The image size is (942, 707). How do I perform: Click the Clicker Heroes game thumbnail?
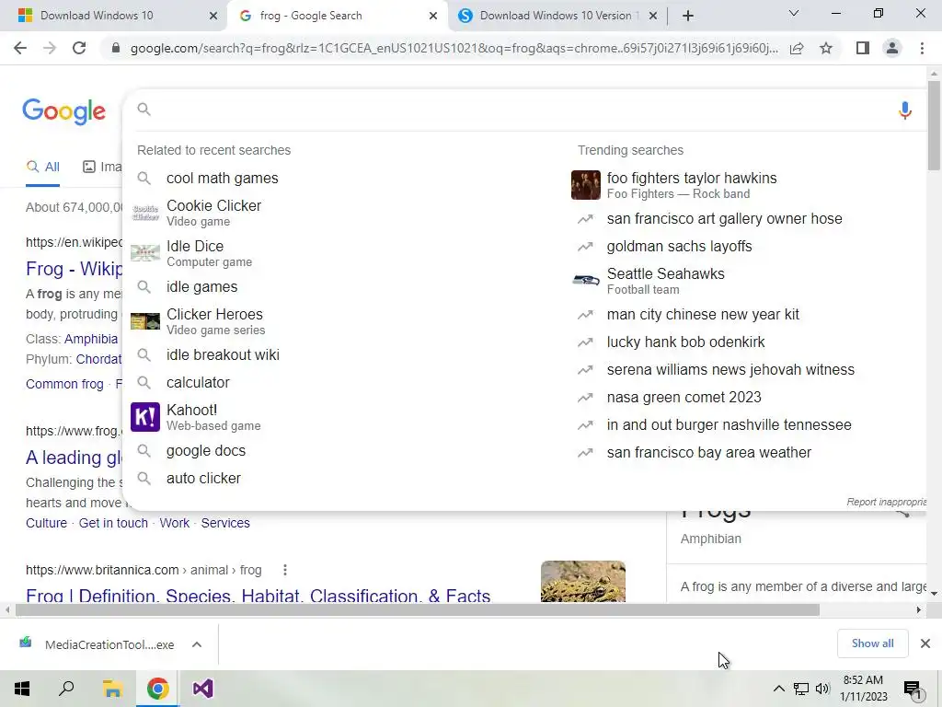tap(145, 321)
